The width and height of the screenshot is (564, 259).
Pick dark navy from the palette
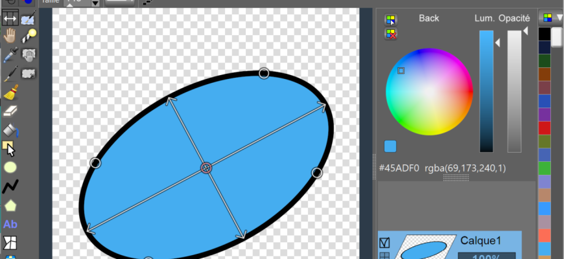(x=545, y=47)
